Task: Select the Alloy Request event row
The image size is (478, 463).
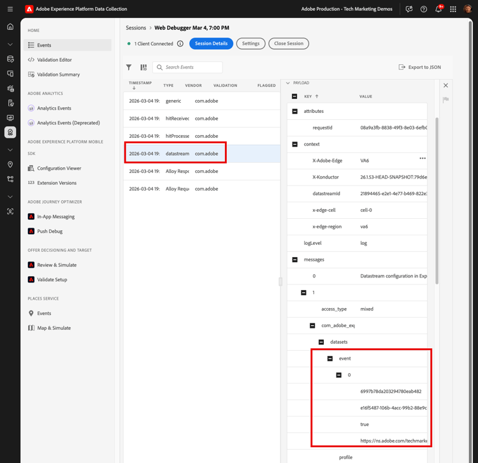Action: (x=202, y=189)
